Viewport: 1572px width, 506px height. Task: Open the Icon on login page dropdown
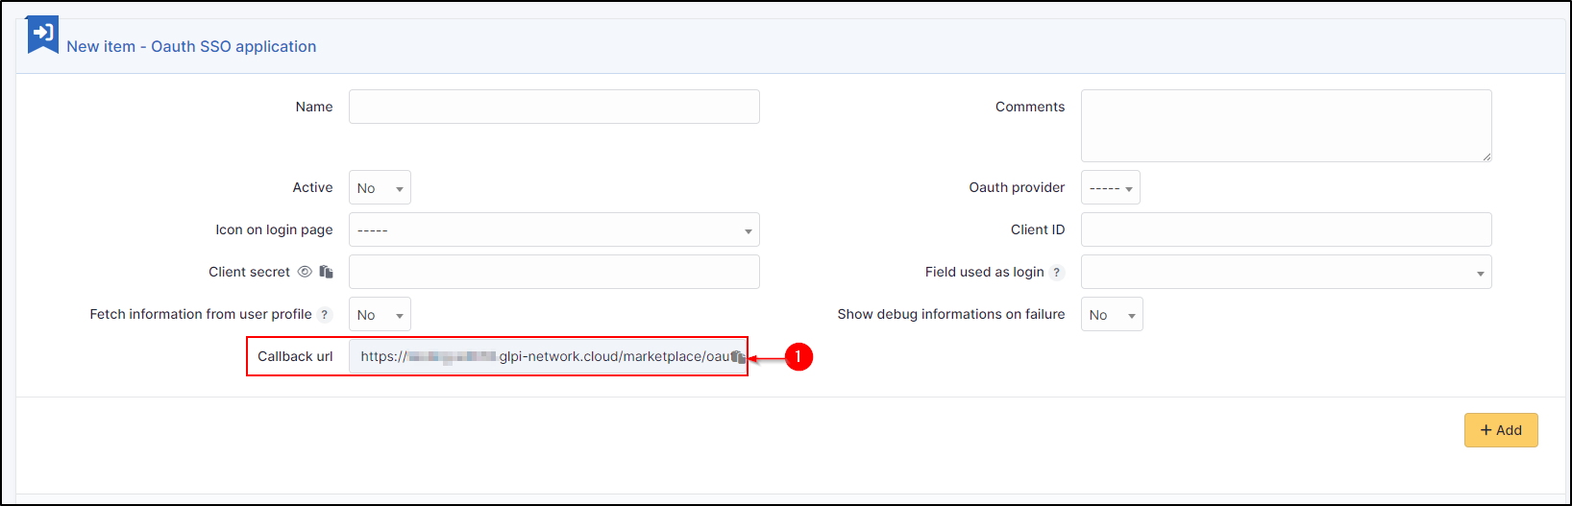553,230
